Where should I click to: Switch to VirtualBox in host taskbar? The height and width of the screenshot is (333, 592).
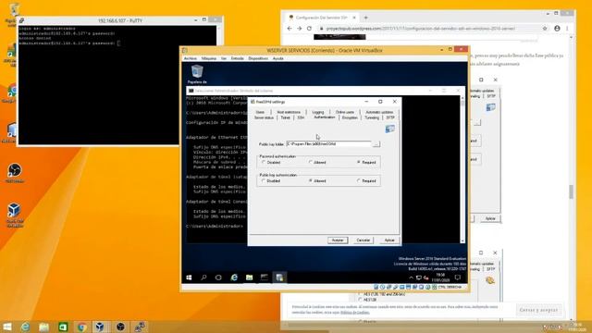click(x=100, y=327)
